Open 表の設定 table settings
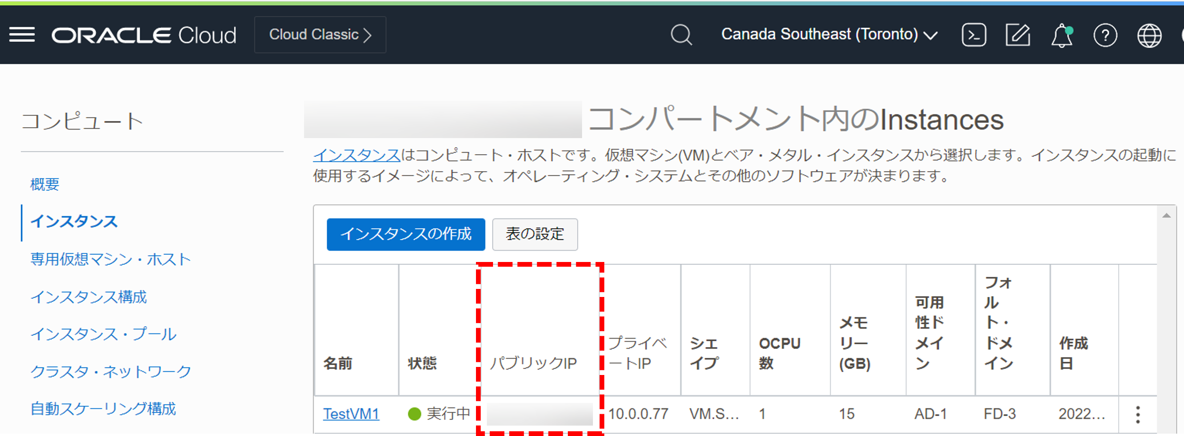This screenshot has width=1184, height=436. click(x=535, y=234)
